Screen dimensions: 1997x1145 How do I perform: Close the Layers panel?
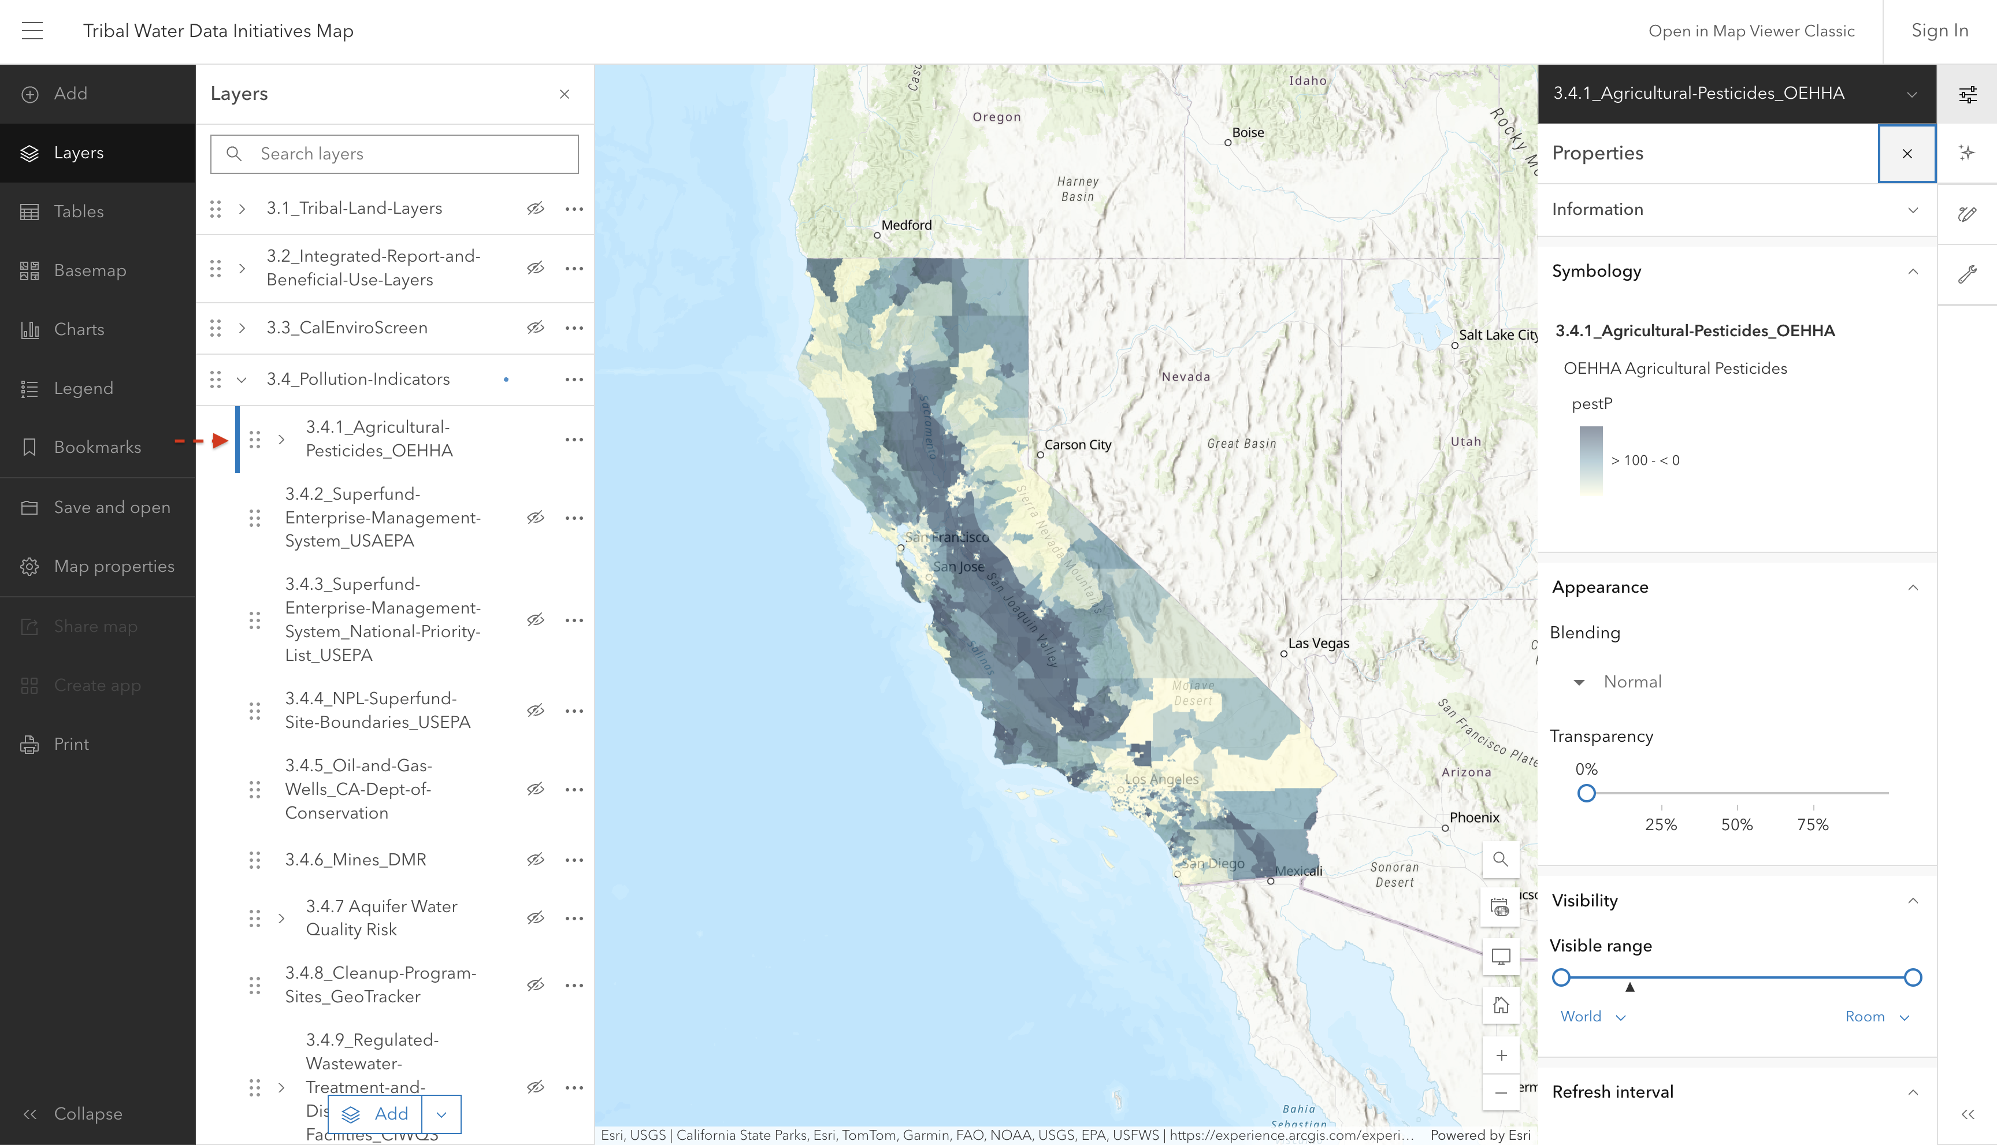(564, 94)
